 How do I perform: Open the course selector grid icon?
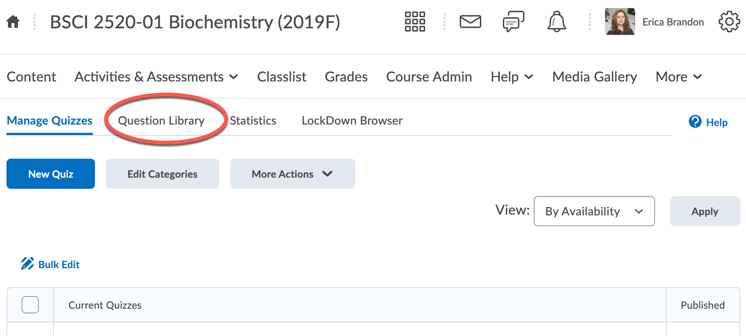coord(415,22)
